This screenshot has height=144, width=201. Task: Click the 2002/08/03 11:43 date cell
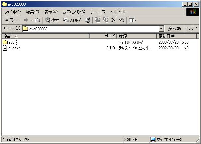coord(173,48)
